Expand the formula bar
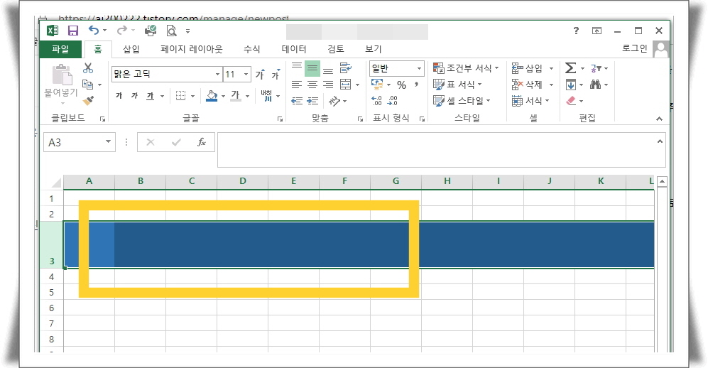 (660, 141)
